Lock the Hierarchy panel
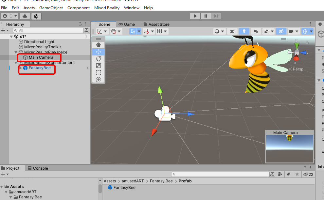 (80, 24)
